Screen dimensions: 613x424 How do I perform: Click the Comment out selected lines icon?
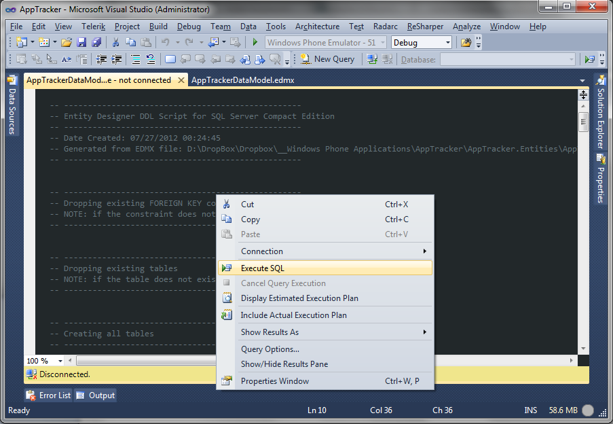(136, 59)
